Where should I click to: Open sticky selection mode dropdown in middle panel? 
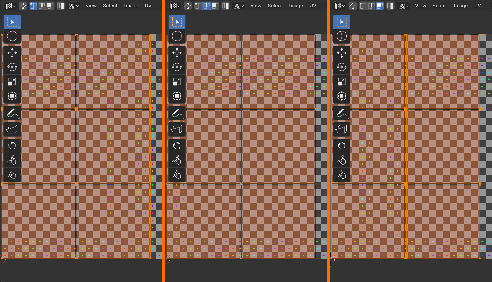(x=238, y=6)
